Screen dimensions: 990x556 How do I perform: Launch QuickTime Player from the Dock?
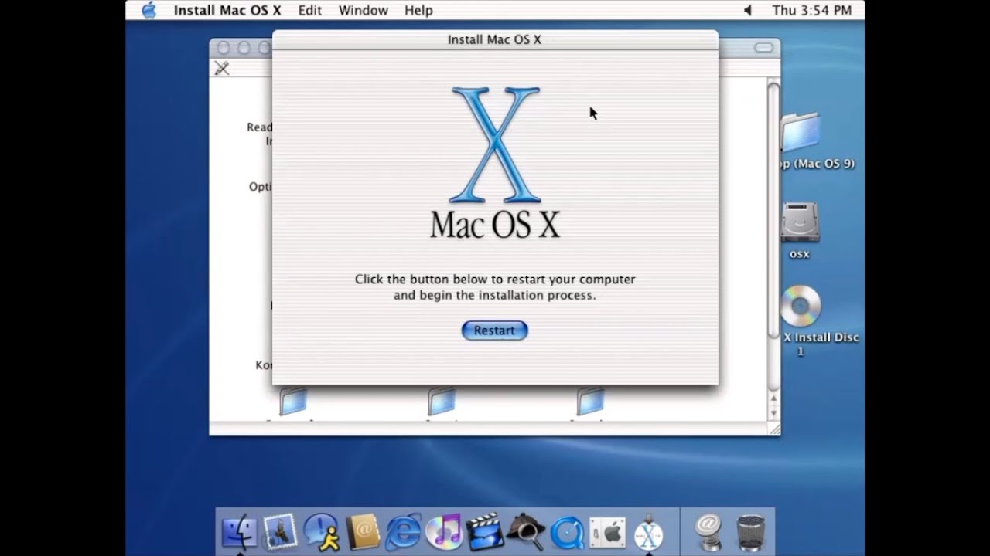tap(567, 531)
